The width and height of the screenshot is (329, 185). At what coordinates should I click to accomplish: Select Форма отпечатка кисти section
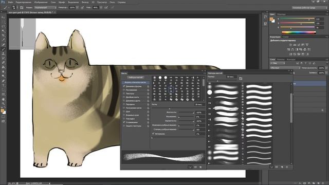pos(136,82)
